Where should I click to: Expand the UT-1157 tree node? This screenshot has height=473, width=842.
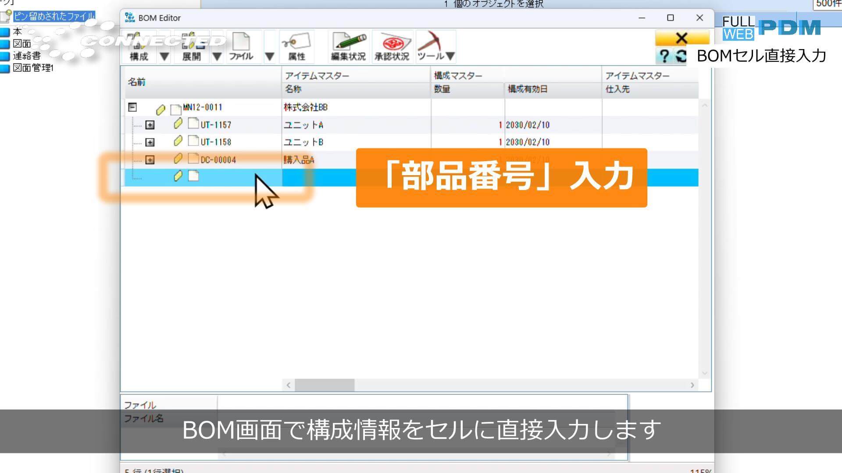coord(150,125)
